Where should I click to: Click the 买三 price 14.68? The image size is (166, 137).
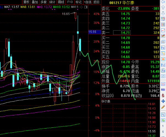[125, 47]
